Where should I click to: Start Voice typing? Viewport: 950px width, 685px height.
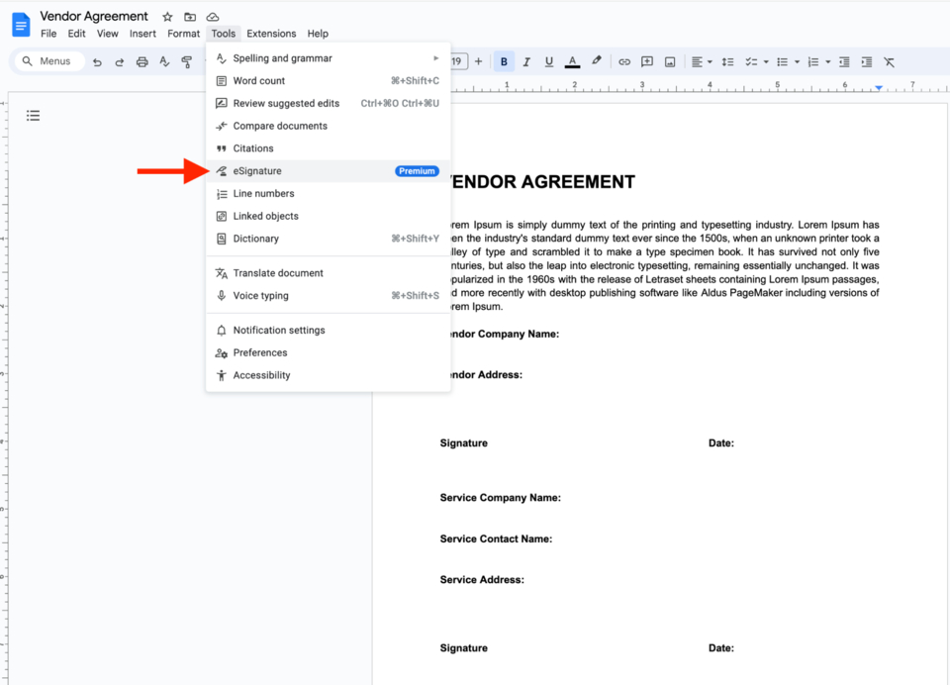click(328, 295)
